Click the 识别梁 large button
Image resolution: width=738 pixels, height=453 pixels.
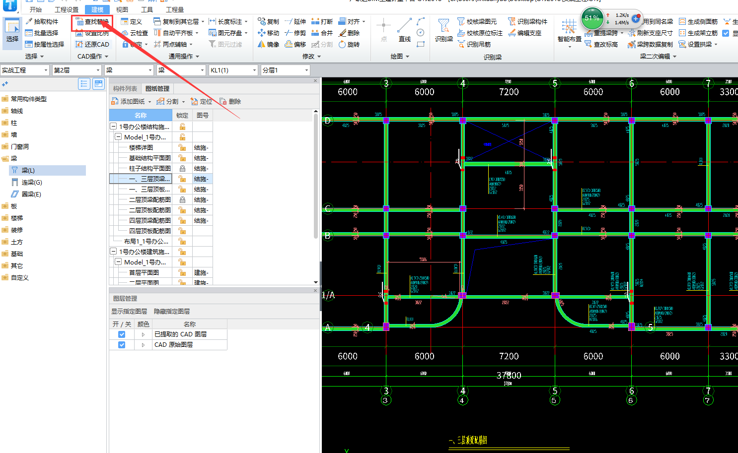[444, 30]
